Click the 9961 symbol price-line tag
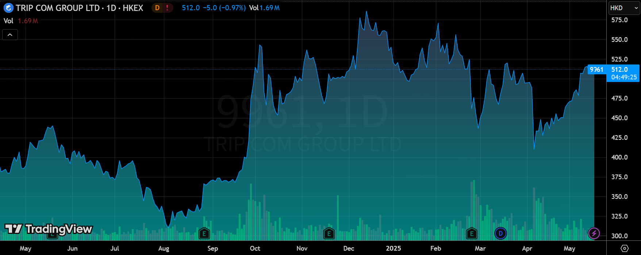Viewport: 641px width, 255px height. 596,69
